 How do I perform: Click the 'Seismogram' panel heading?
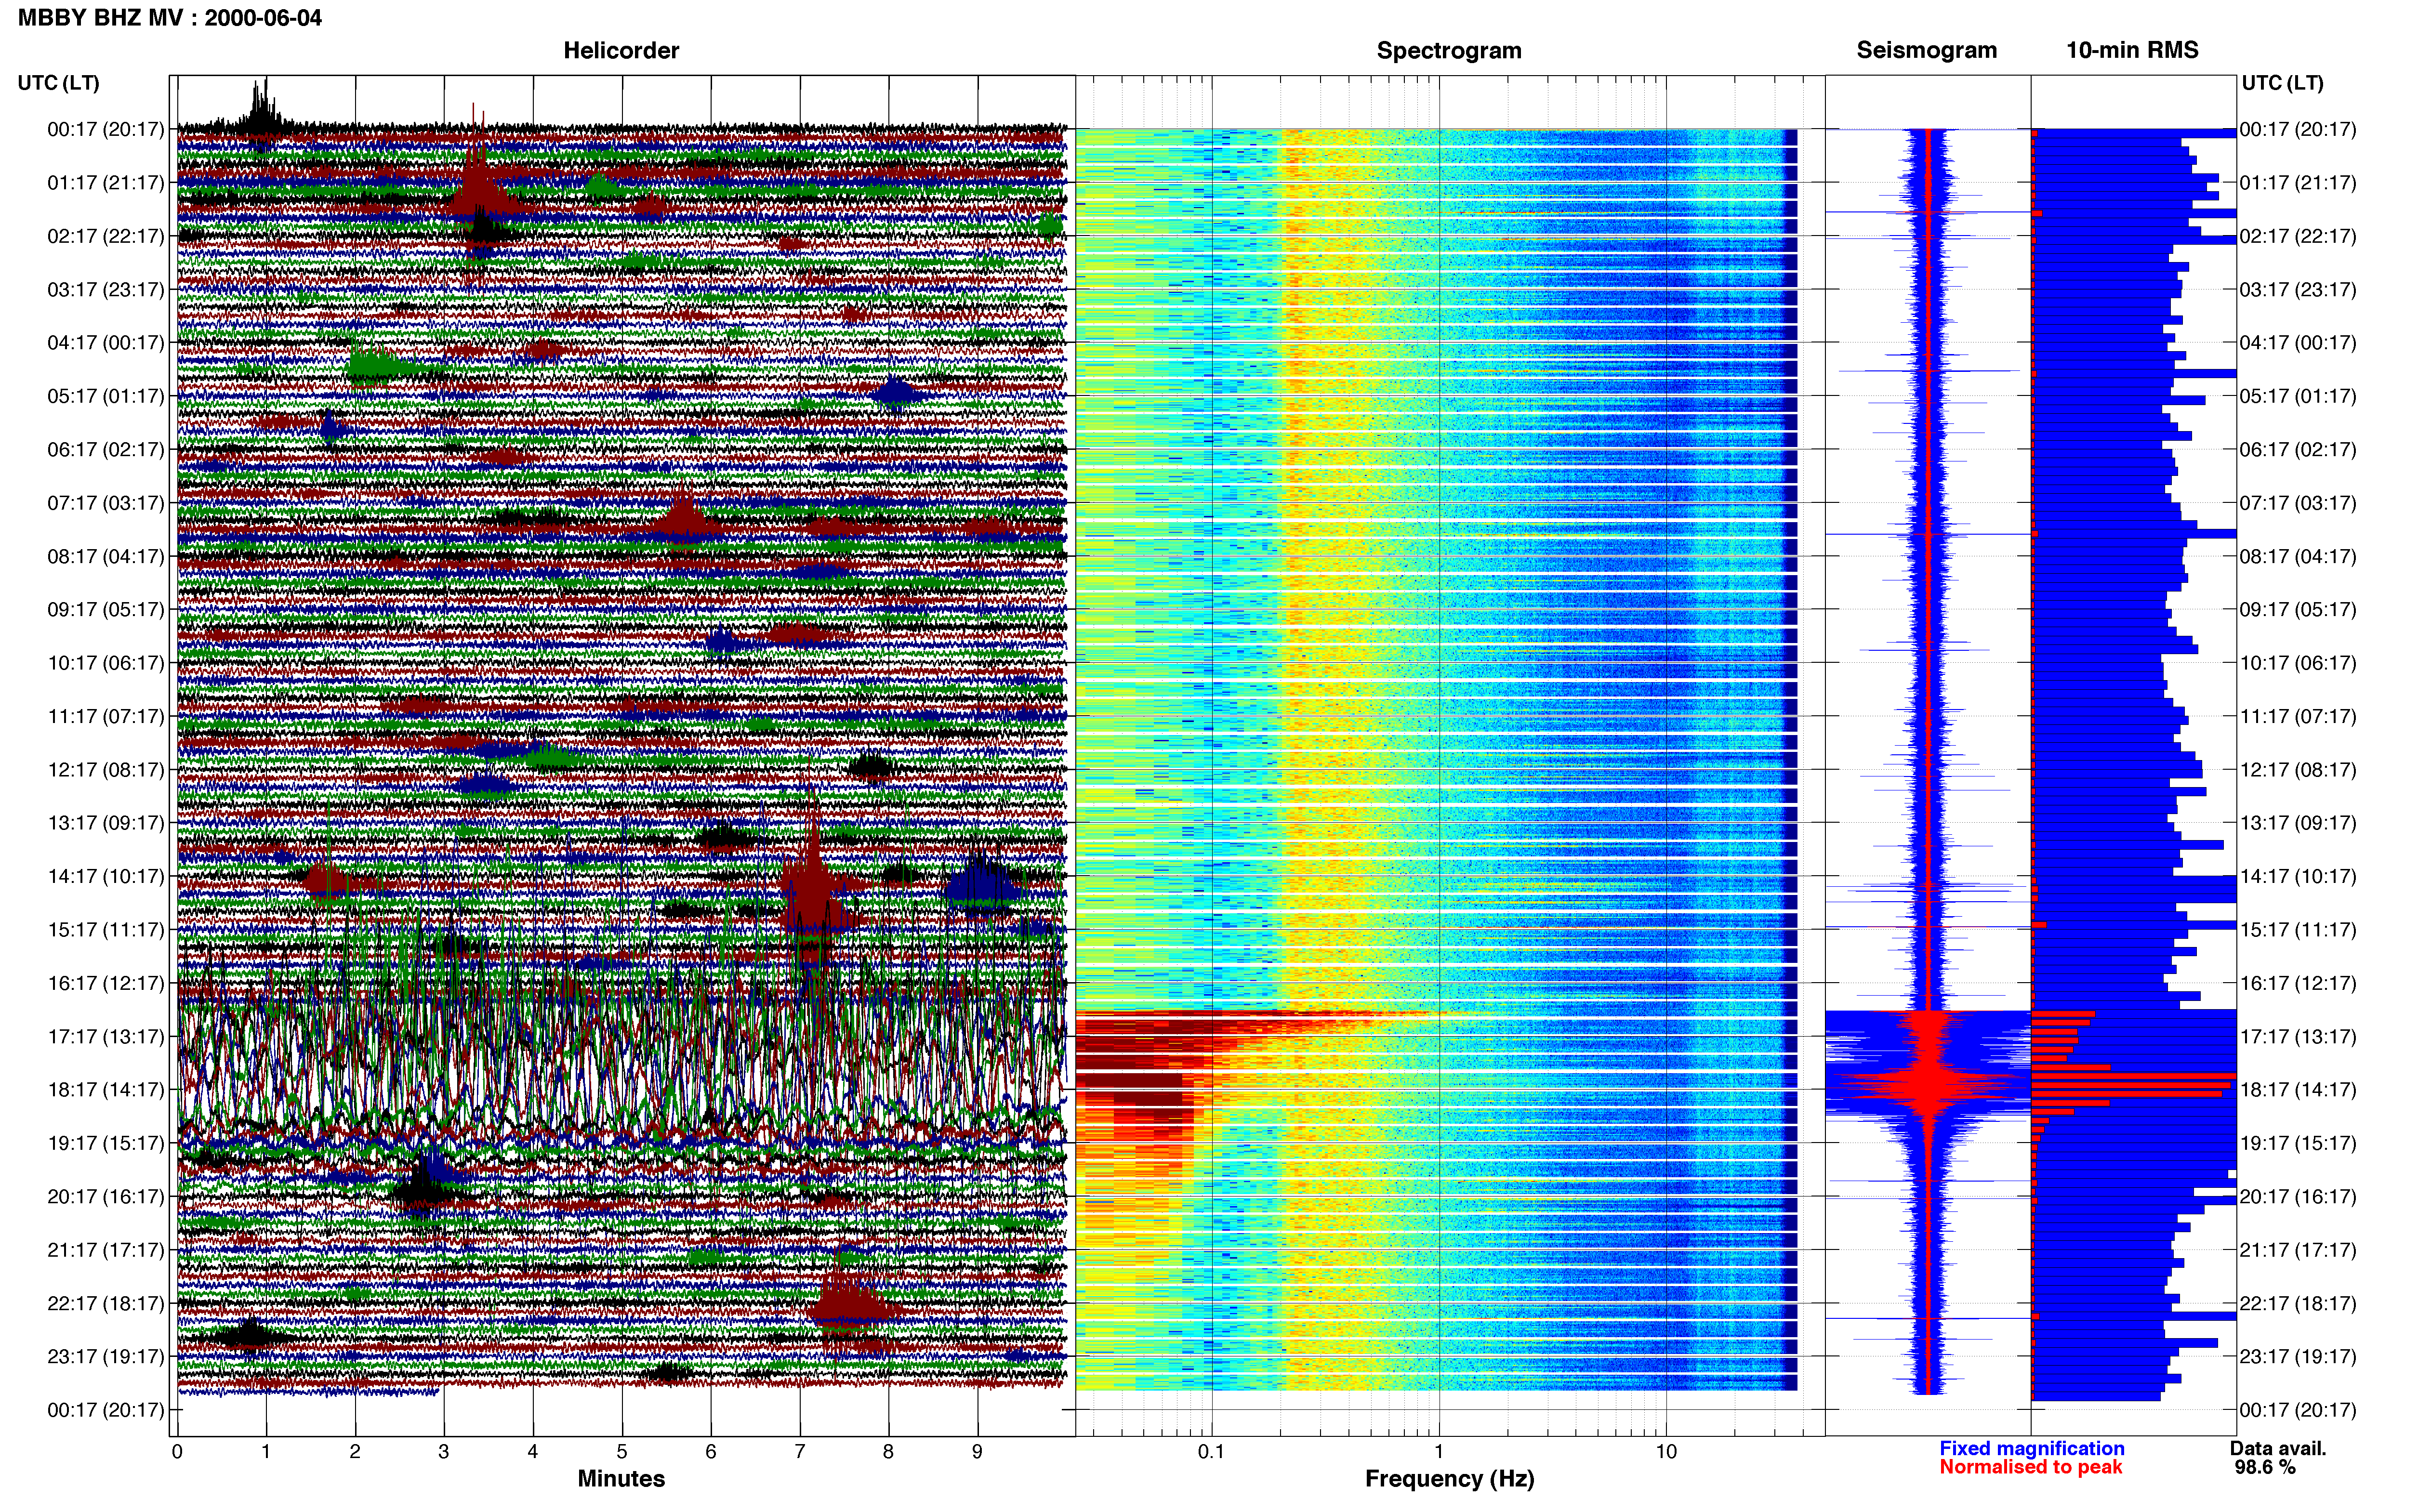click(1926, 50)
